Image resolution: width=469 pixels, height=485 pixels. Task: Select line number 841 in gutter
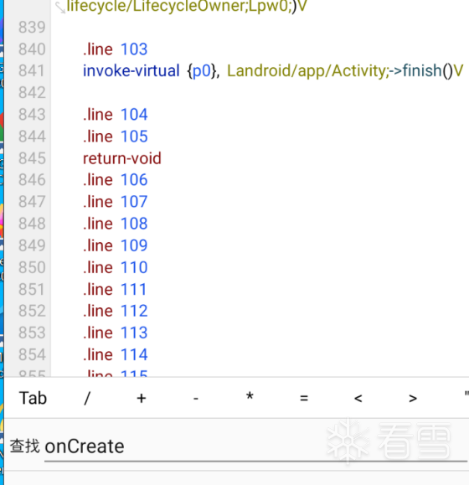pos(32,71)
